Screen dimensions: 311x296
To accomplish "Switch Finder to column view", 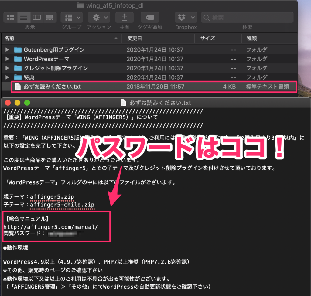I will [37, 17].
